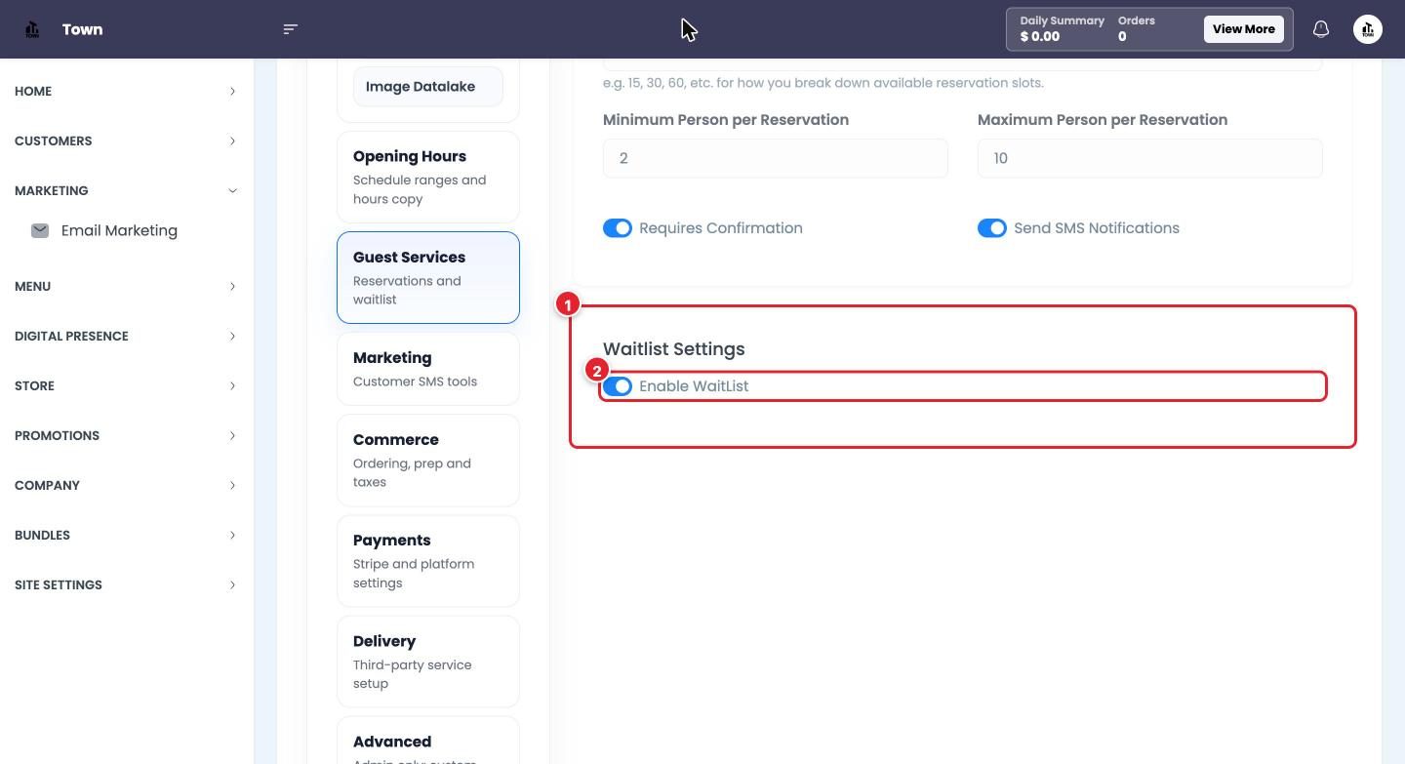The height and width of the screenshot is (764, 1405).
Task: Expand the HOME sidebar section
Action: pyautogui.click(x=125, y=91)
